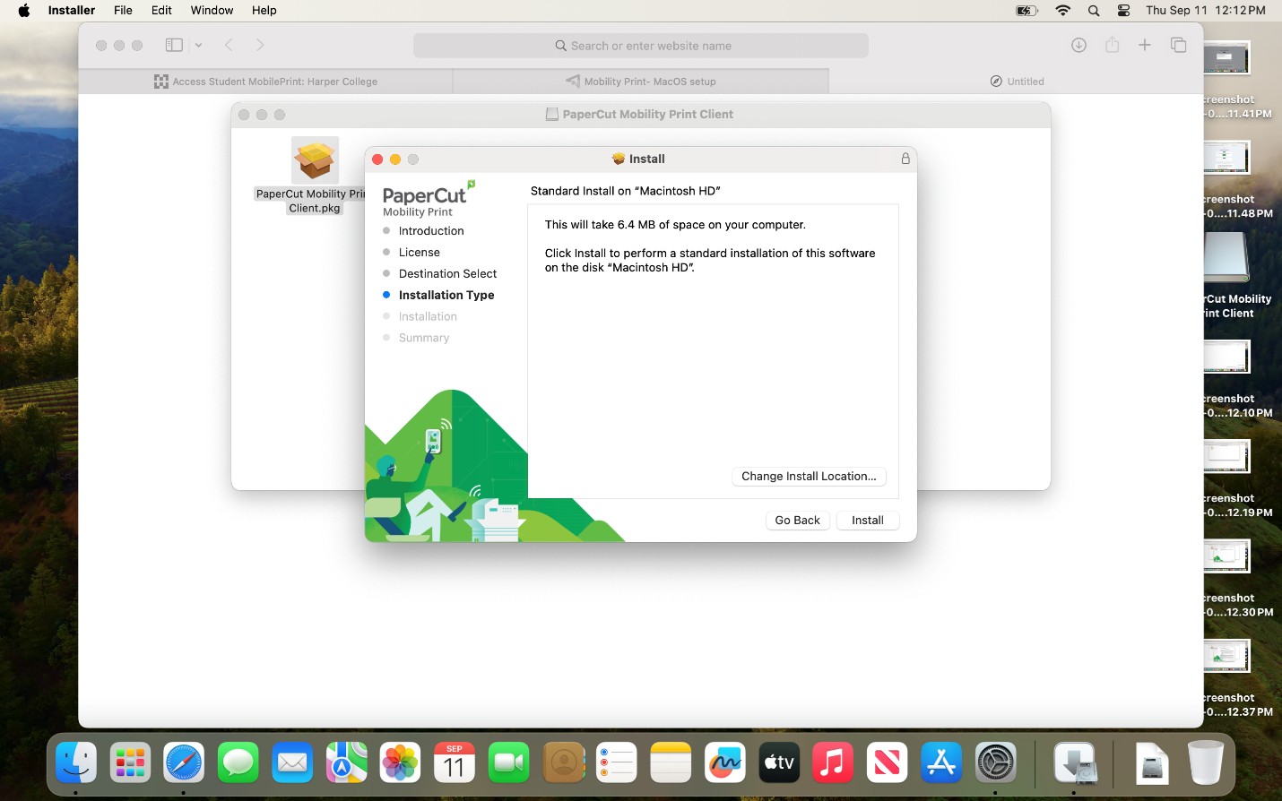Open the App Store from the Dock
1282x801 pixels.
(940, 762)
